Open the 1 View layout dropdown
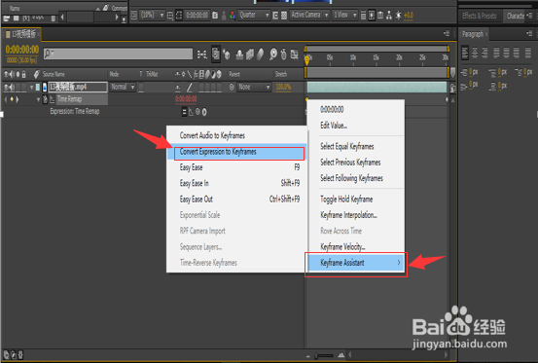538x363 pixels. pos(344,16)
